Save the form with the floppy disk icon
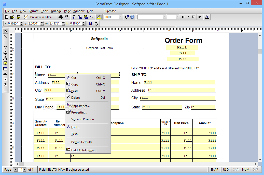The width and height of the screenshot is (264, 175). (19, 17)
